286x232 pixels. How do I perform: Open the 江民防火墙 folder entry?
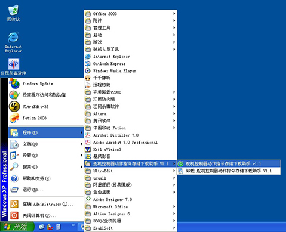[131, 99]
